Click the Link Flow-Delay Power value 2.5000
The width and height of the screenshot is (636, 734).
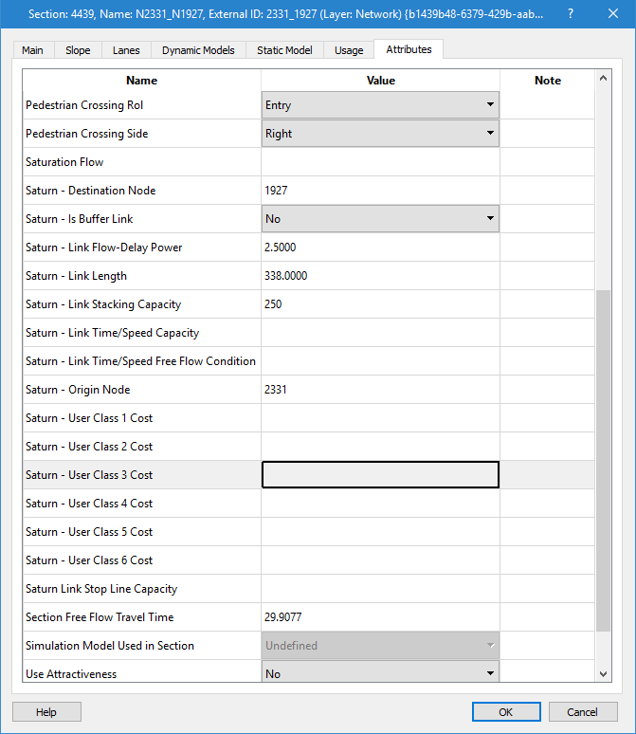(380, 248)
